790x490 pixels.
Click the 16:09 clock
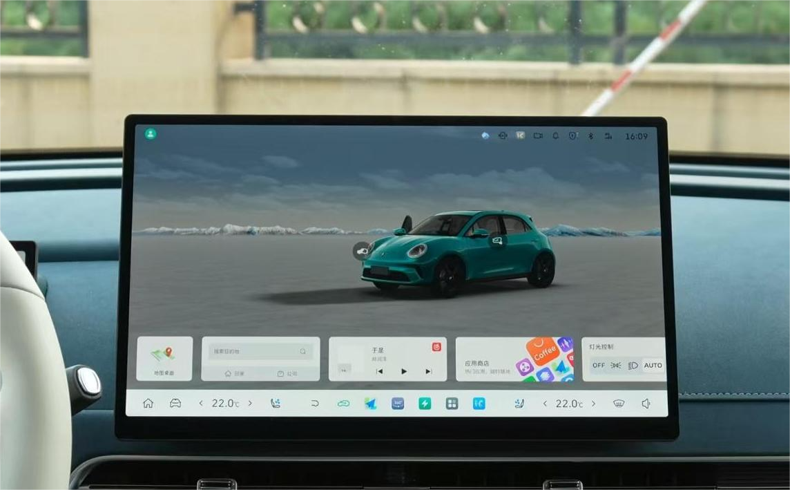[636, 136]
